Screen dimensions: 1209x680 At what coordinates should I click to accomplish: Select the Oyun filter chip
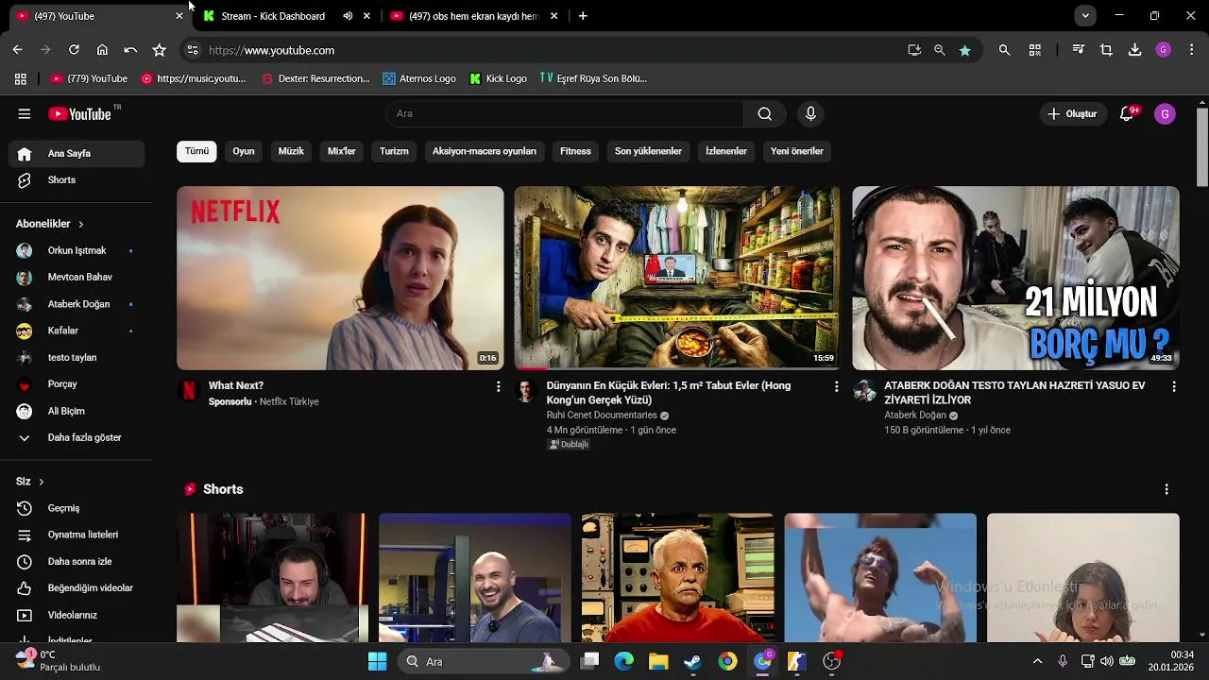pos(244,151)
